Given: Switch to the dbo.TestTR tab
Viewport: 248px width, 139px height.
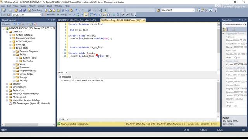Looking at the screenshot, I should 77,20.
